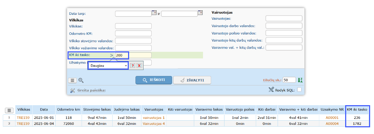Open the end date calendar picker icon

pyautogui.click(x=200, y=12)
